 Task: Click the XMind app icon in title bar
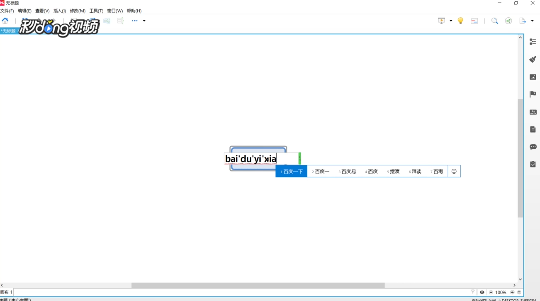pos(2,3)
